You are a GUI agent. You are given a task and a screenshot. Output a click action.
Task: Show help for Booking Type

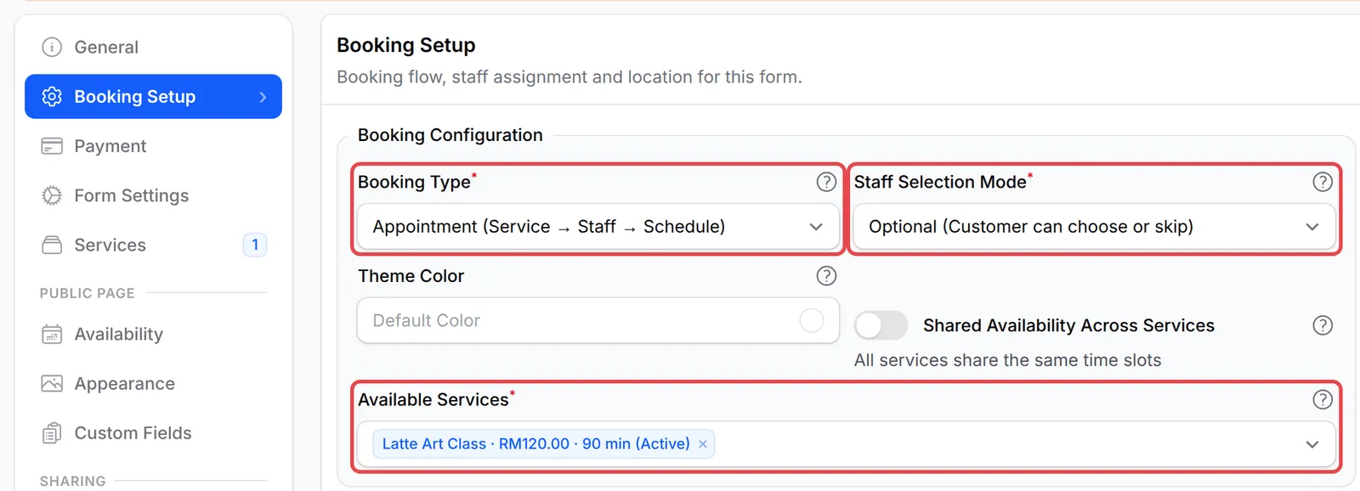tap(826, 182)
